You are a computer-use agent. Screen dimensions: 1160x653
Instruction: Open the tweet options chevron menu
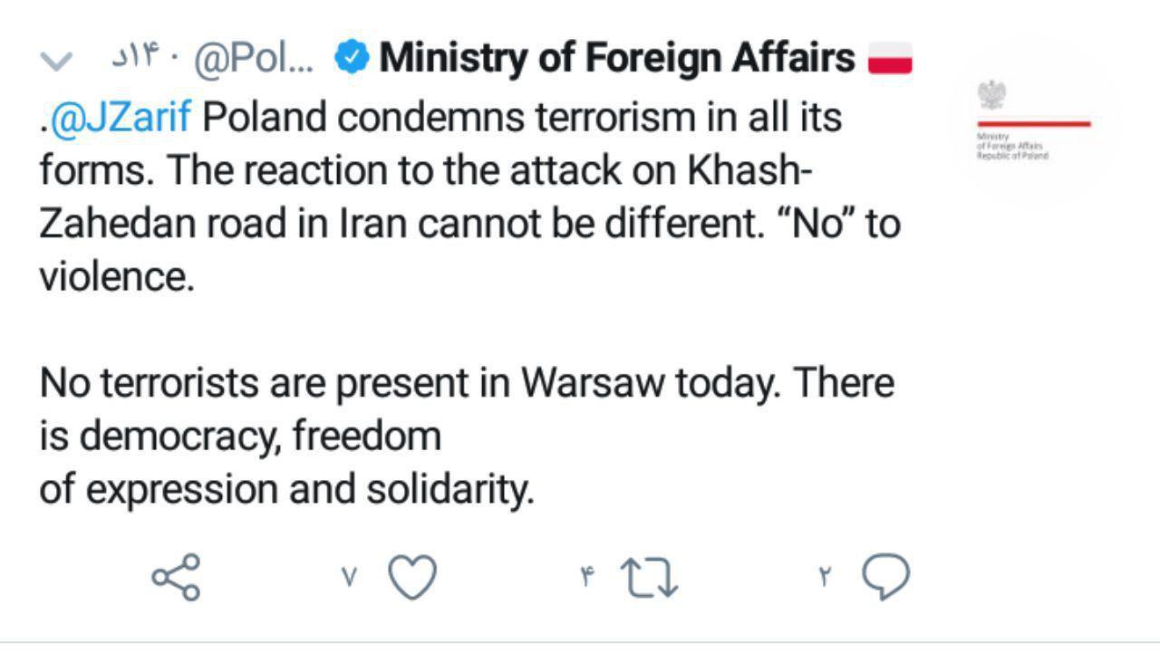56,61
